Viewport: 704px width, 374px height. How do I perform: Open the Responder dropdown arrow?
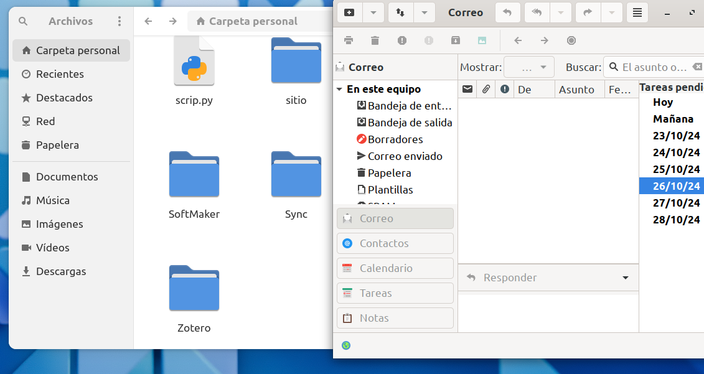coord(626,278)
